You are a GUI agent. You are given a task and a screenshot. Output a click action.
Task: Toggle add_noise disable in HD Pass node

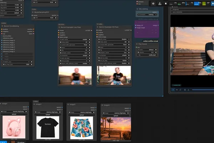tap(114, 39)
